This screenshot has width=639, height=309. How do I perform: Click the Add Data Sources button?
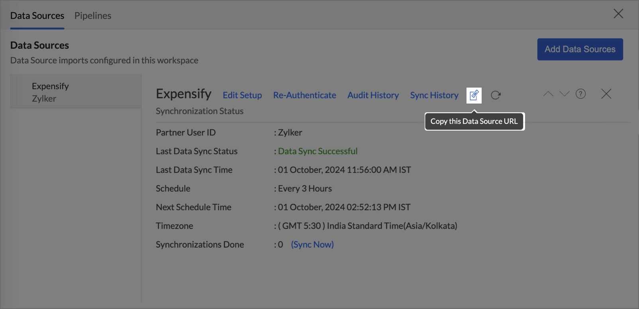pyautogui.click(x=580, y=49)
